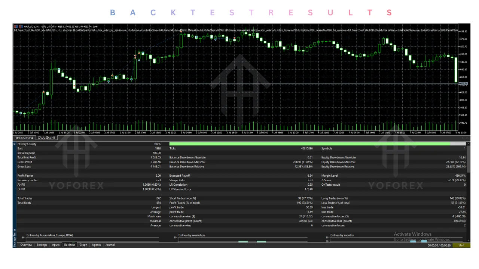Viewport: 479px width, 269px height.
Task: Open the Overview tab
Action: [26, 245]
